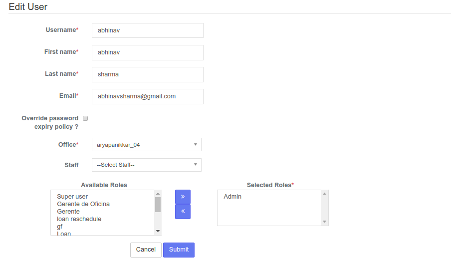Select the loan reschedule role
Image resolution: width=451 pixels, height=265 pixels.
click(x=79, y=219)
